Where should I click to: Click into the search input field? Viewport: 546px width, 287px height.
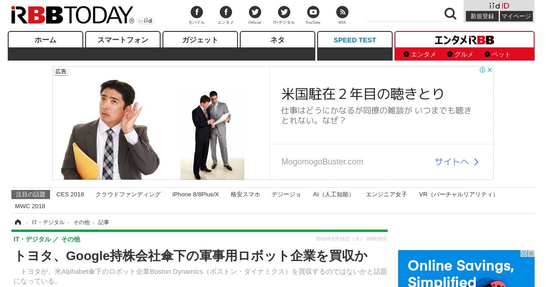(x=404, y=14)
